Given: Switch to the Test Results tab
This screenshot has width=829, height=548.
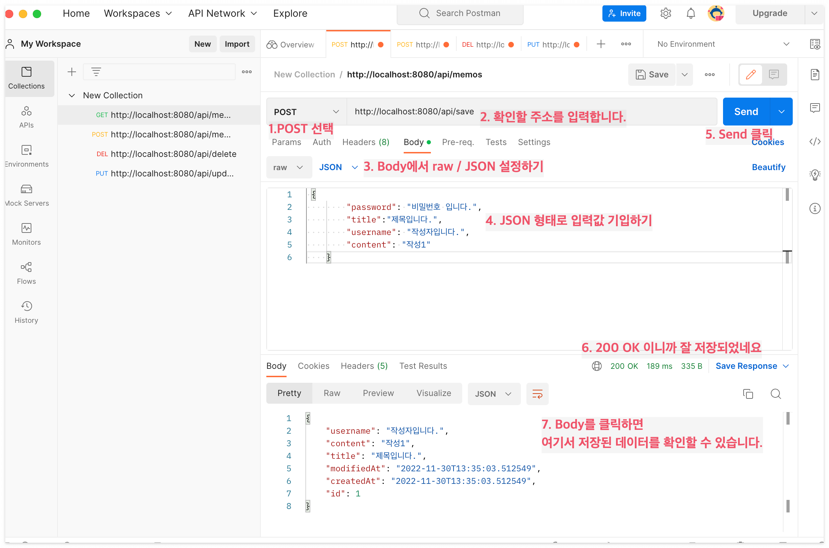Looking at the screenshot, I should coord(423,366).
